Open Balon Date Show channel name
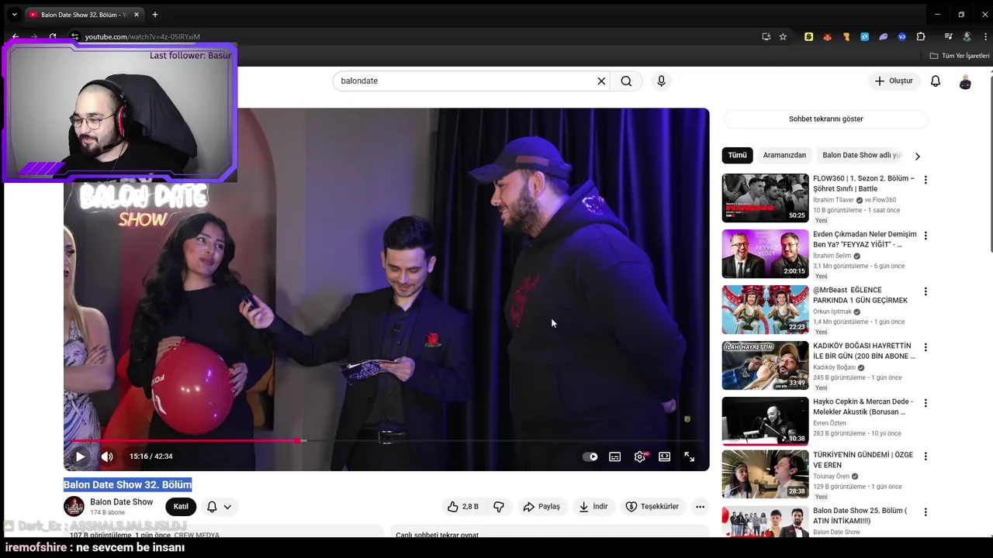 point(122,502)
